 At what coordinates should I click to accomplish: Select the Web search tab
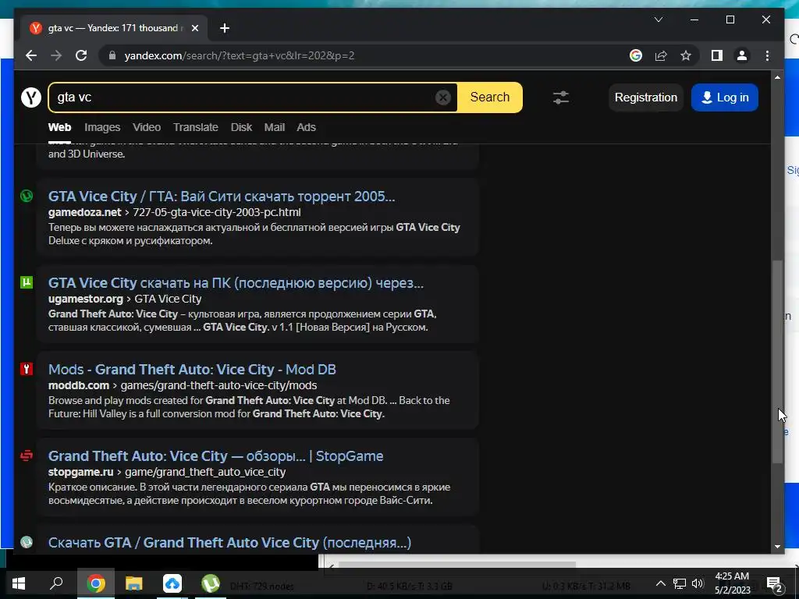(59, 127)
